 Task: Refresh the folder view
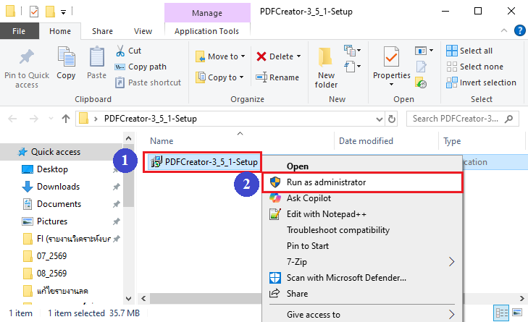pos(392,119)
